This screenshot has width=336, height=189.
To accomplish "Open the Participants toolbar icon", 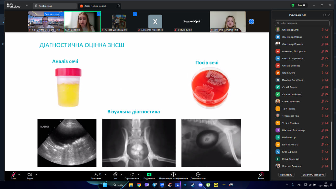I will click(96, 175).
